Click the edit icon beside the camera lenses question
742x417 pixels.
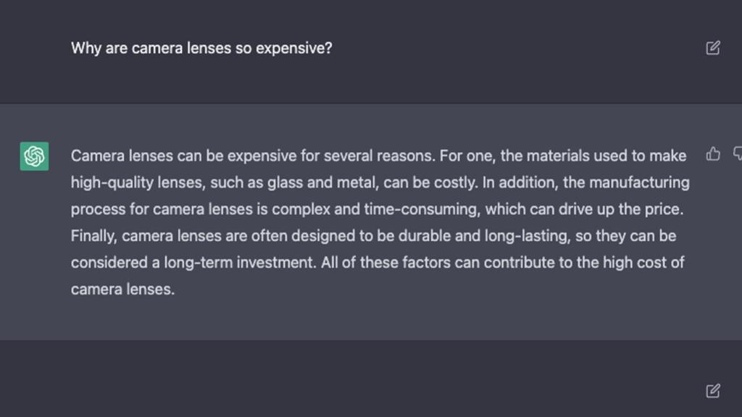coord(713,49)
